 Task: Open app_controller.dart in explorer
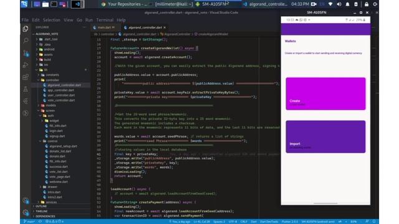tap(60, 90)
